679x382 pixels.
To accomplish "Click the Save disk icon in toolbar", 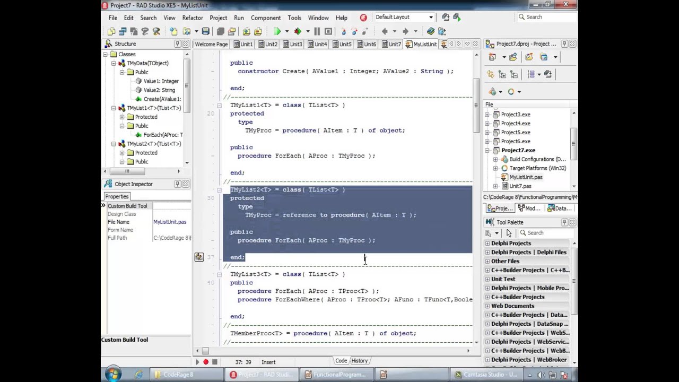I will tap(205, 31).
